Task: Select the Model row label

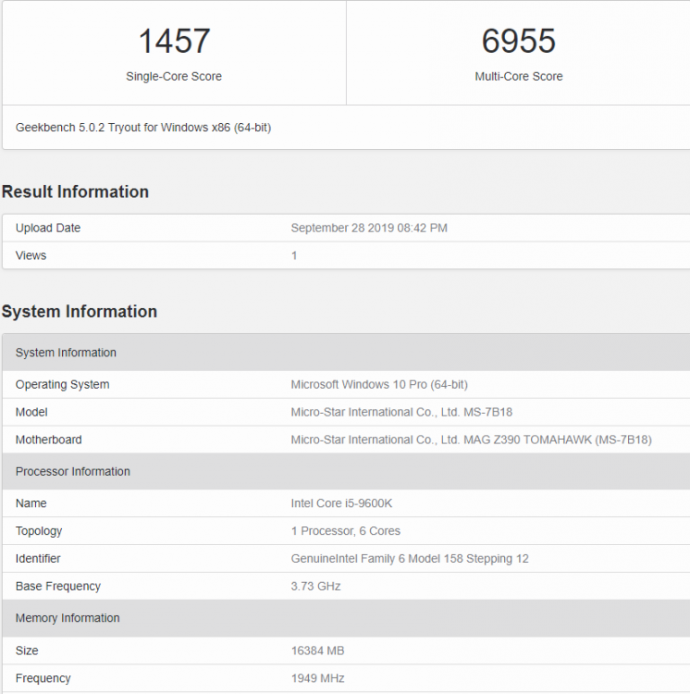Action: coord(31,412)
